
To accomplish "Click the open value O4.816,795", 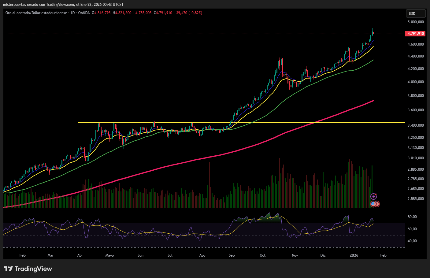I will point(101,13).
